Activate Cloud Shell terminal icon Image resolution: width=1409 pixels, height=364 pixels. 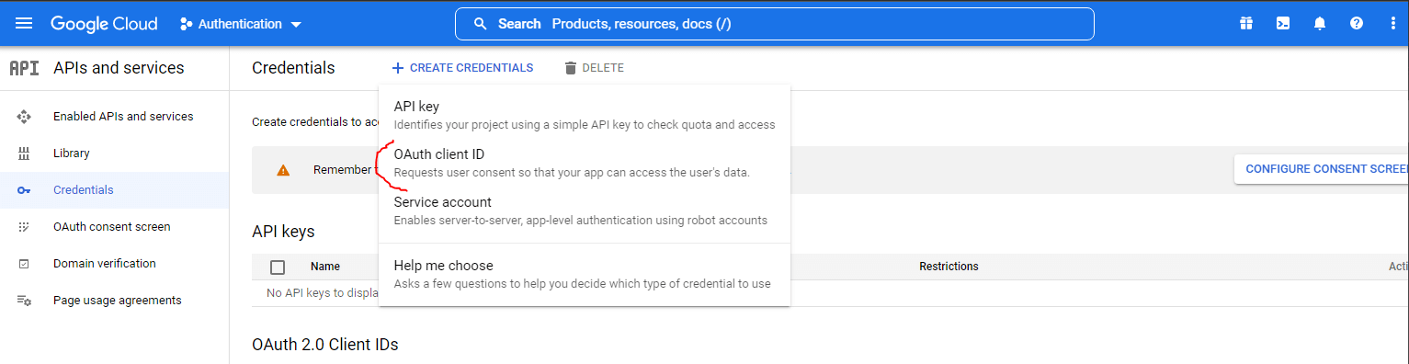pos(1283,24)
